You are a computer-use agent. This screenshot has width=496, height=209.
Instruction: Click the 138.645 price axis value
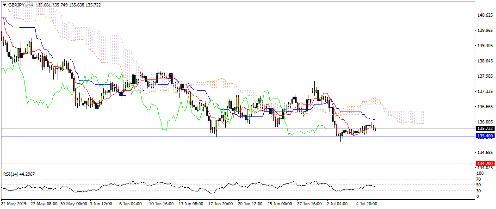(484, 61)
